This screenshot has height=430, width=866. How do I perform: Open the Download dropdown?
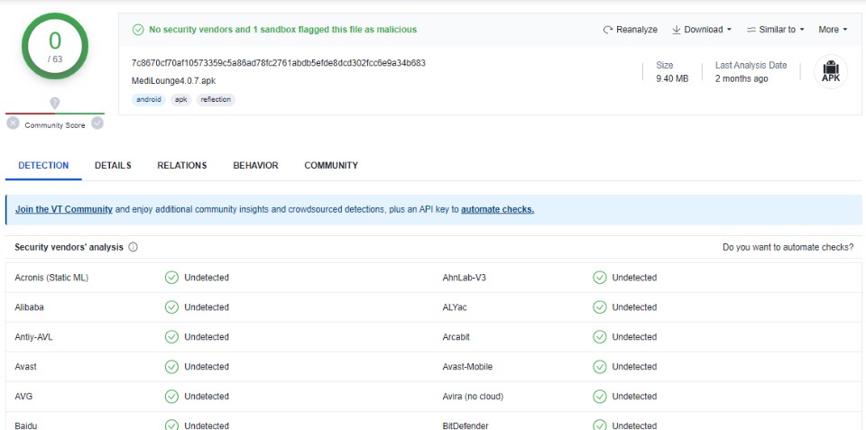coord(702,30)
